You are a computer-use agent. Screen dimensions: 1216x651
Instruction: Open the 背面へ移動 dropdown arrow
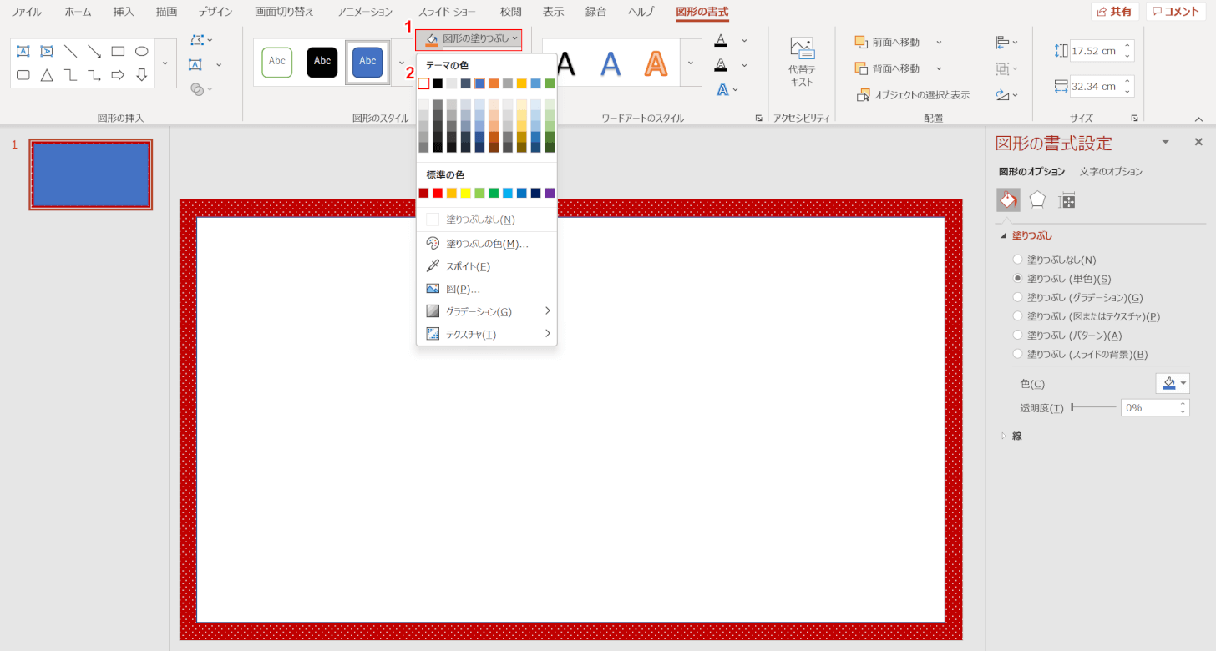939,68
